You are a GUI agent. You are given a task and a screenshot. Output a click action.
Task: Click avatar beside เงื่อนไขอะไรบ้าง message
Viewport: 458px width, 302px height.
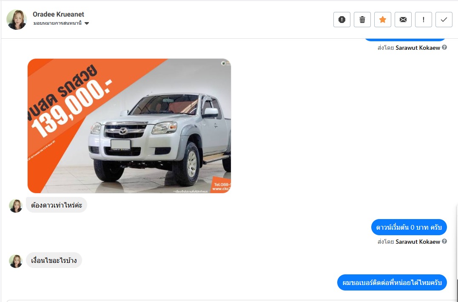pos(16,261)
